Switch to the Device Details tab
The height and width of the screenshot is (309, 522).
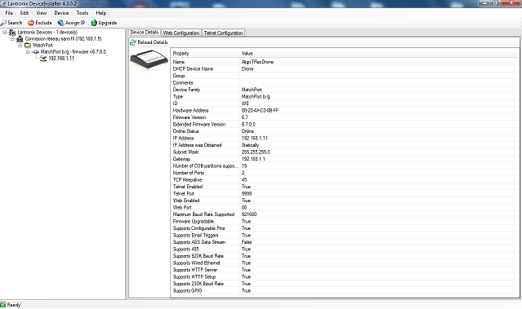(x=144, y=33)
